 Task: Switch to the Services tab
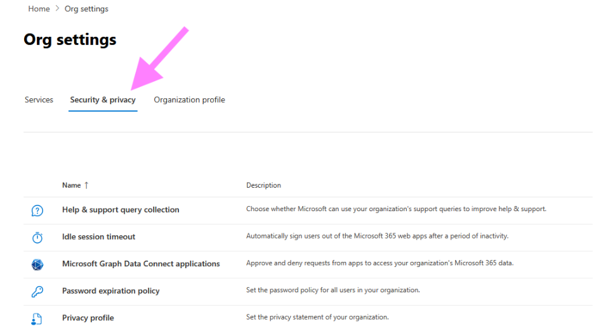point(39,100)
